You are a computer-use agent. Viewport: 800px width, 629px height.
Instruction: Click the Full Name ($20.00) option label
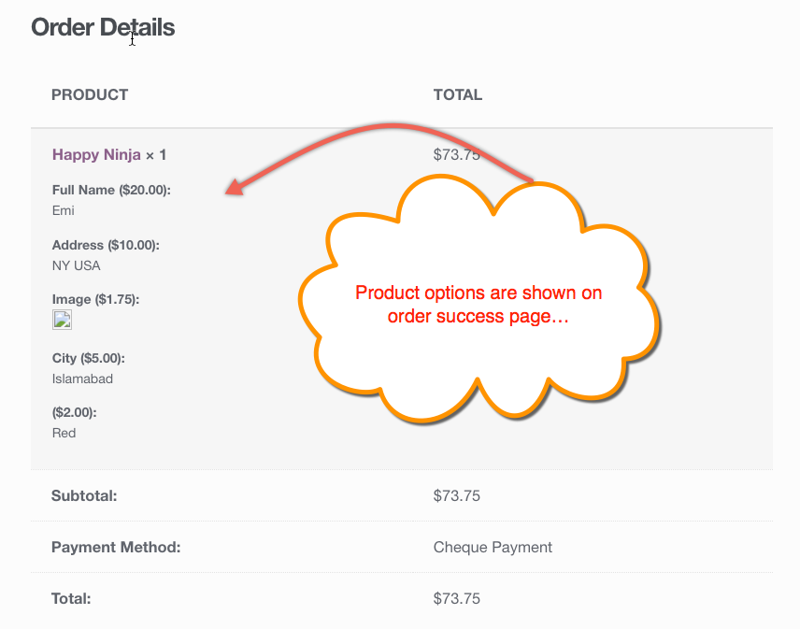tap(111, 191)
